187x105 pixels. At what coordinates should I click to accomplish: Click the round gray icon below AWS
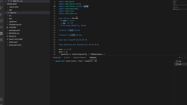tap(1, 34)
